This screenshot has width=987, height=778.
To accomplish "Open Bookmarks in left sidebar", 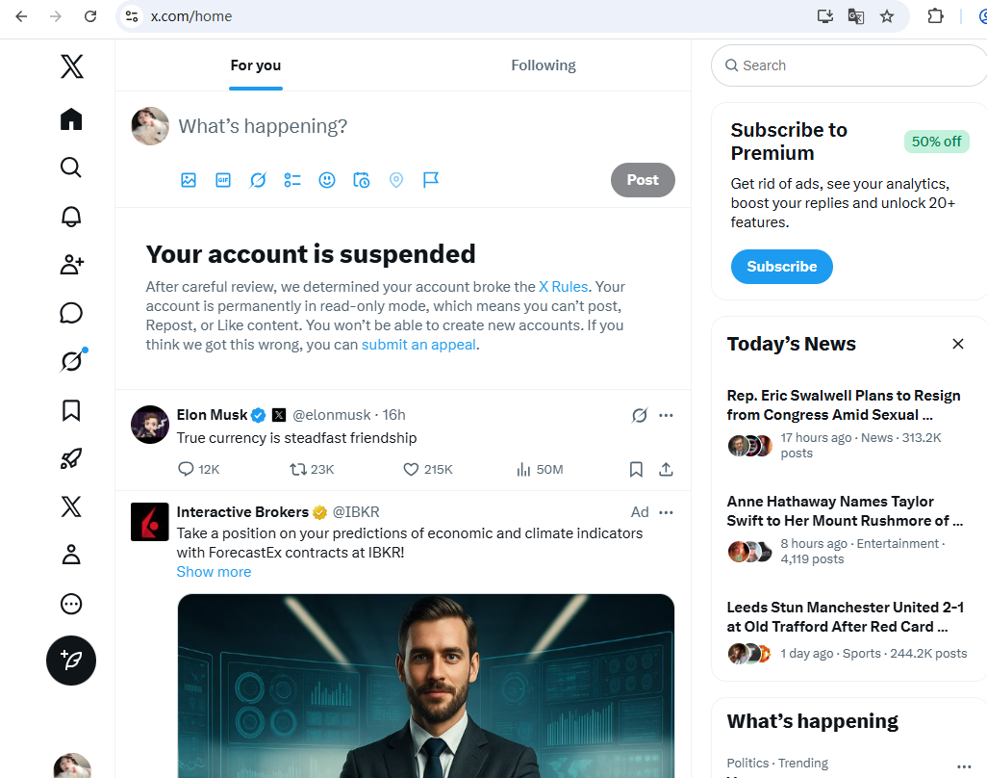I will pos(71,411).
